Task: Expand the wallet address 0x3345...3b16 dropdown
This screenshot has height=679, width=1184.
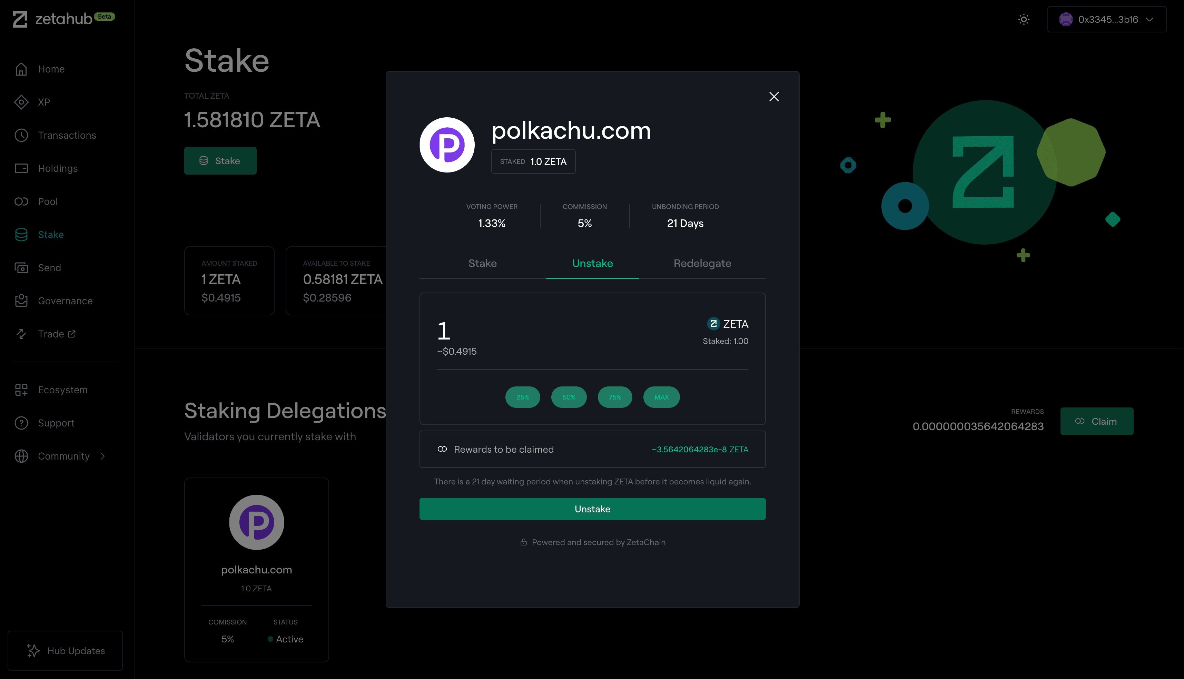Action: click(x=1107, y=19)
